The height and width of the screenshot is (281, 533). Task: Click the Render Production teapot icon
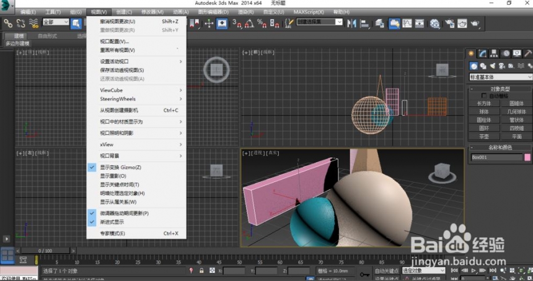475,24
